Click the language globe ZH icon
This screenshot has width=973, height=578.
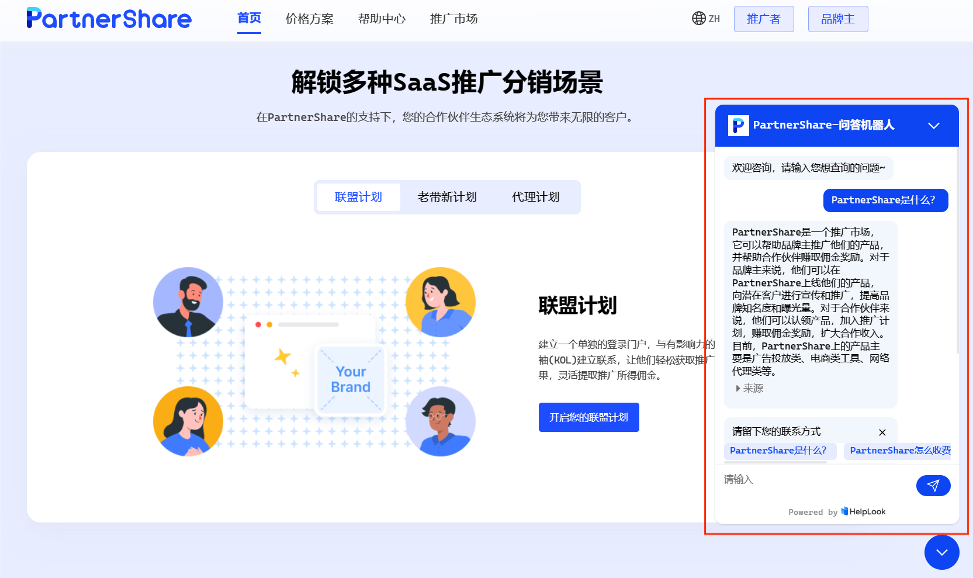(x=699, y=18)
